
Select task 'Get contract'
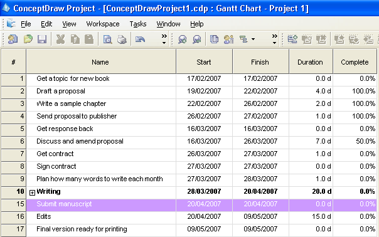55,154
